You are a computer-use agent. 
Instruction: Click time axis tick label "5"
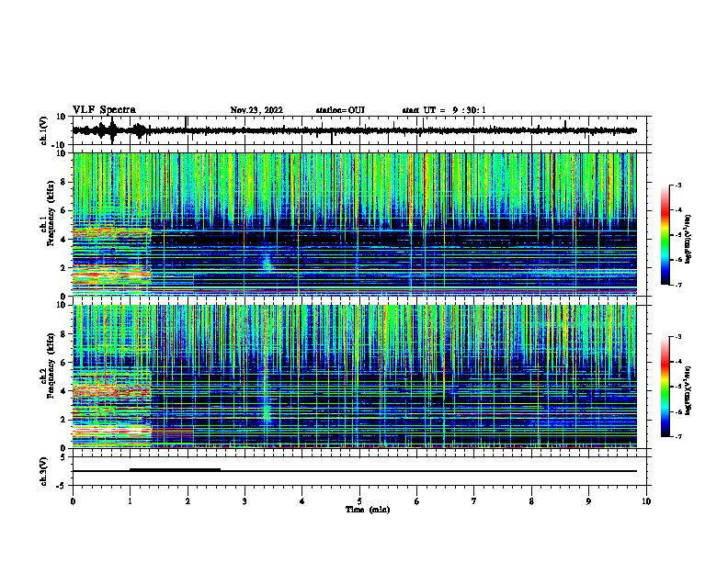coord(359,501)
